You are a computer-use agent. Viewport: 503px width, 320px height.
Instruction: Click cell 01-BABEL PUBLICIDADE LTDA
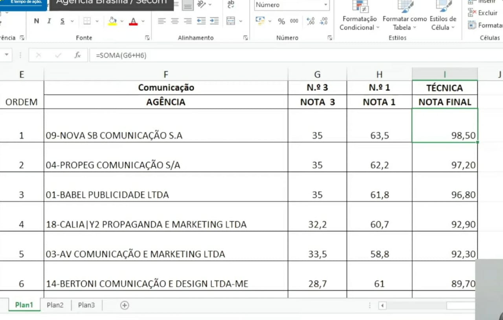166,187
